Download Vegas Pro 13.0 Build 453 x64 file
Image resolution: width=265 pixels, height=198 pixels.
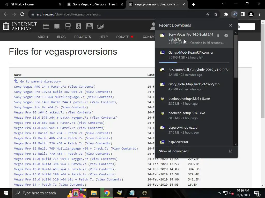[50, 169]
